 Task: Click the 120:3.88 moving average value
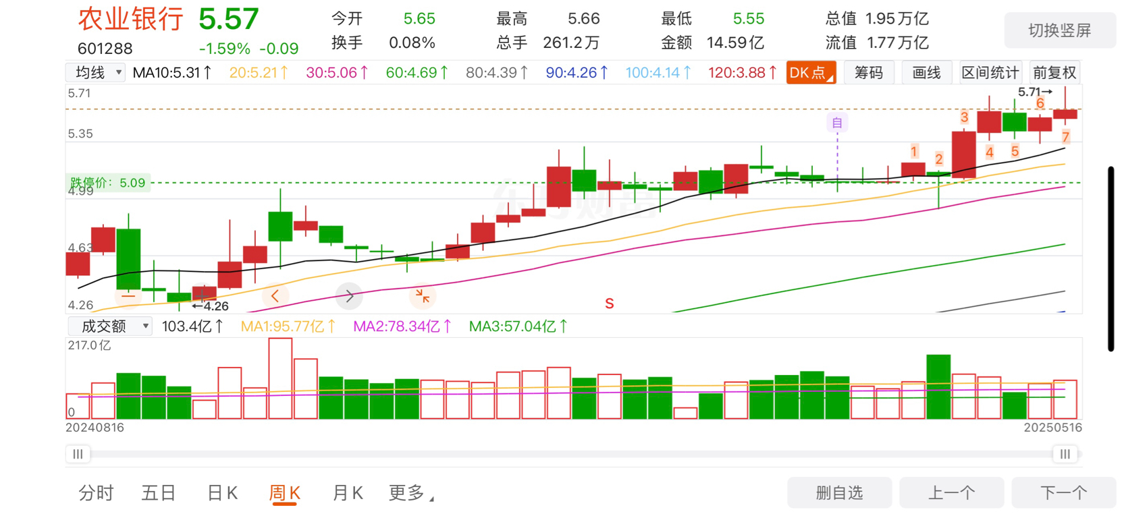[742, 72]
